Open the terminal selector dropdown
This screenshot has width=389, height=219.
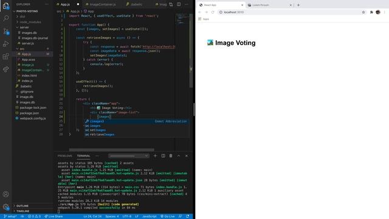(129, 156)
